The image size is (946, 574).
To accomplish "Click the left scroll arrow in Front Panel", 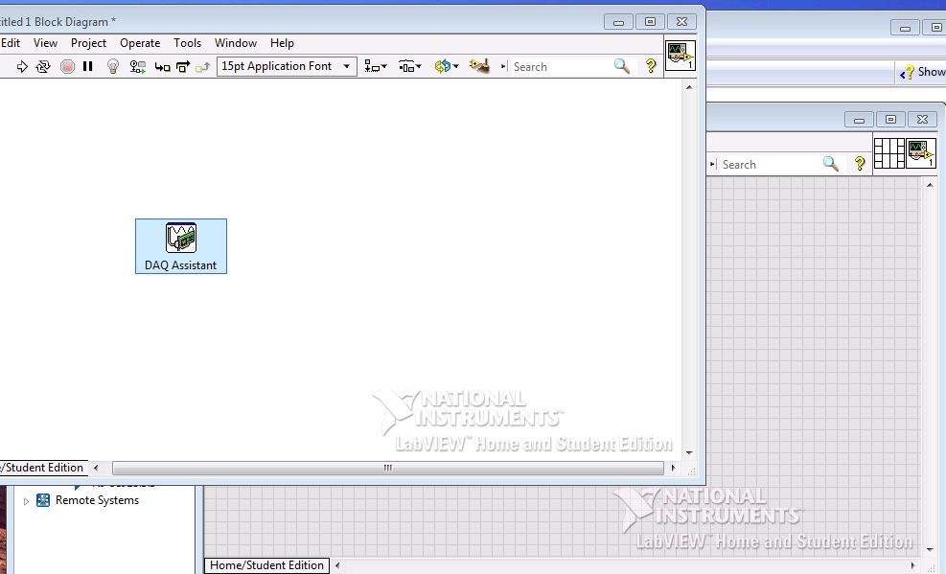I will 337,565.
